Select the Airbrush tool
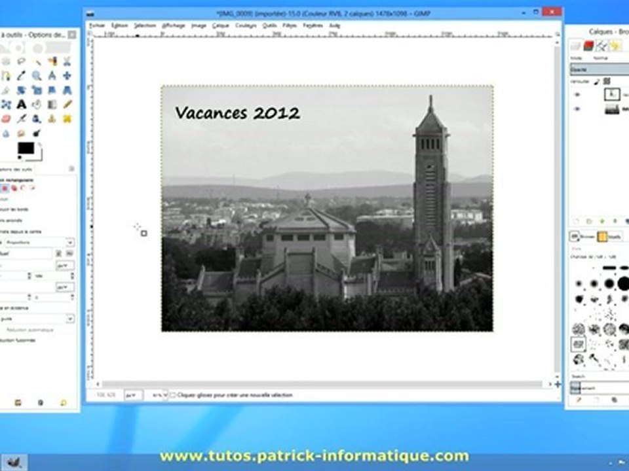Viewport: 629px width, 471px height. (21, 119)
